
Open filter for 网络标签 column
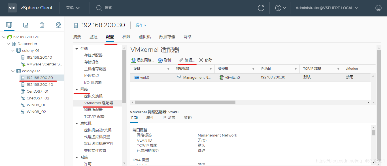click(x=211, y=69)
